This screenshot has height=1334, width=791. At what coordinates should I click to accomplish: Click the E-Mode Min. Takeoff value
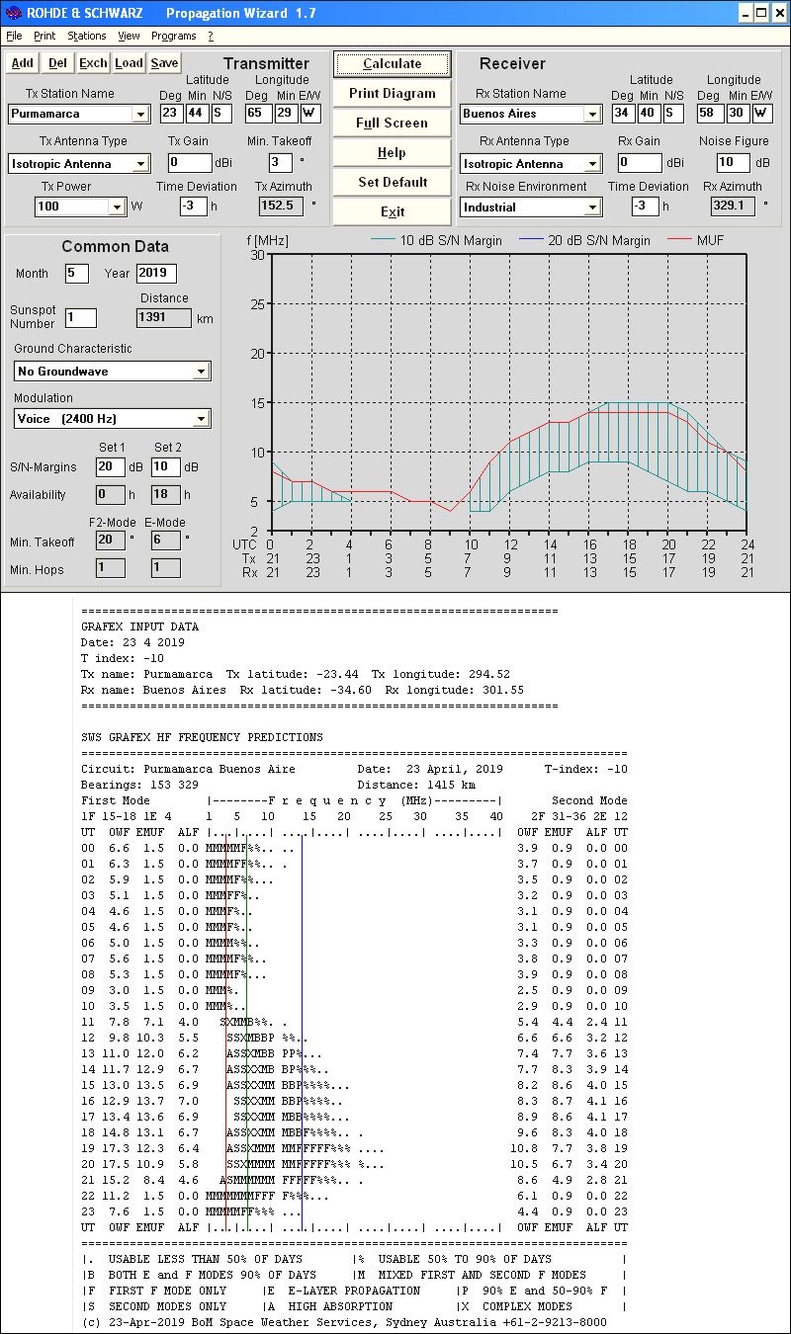click(x=165, y=540)
